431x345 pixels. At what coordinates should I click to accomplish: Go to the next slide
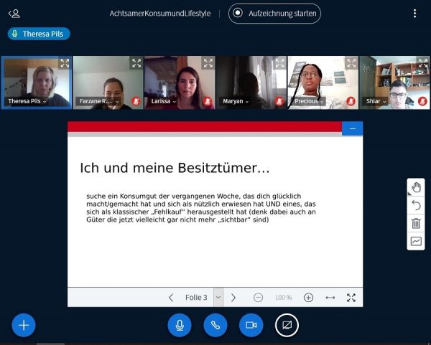tap(233, 298)
